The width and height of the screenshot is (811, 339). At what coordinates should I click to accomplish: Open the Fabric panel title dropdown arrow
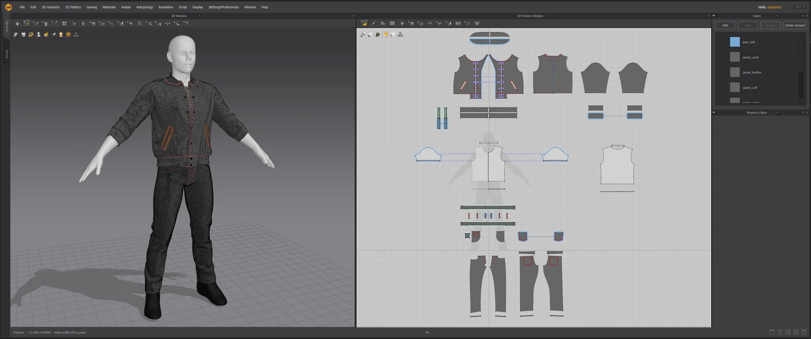pyautogui.click(x=777, y=16)
